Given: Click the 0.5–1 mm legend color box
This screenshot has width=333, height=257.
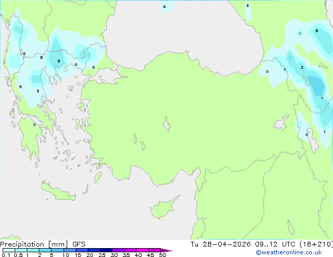Looking at the screenshot, I should (21, 250).
